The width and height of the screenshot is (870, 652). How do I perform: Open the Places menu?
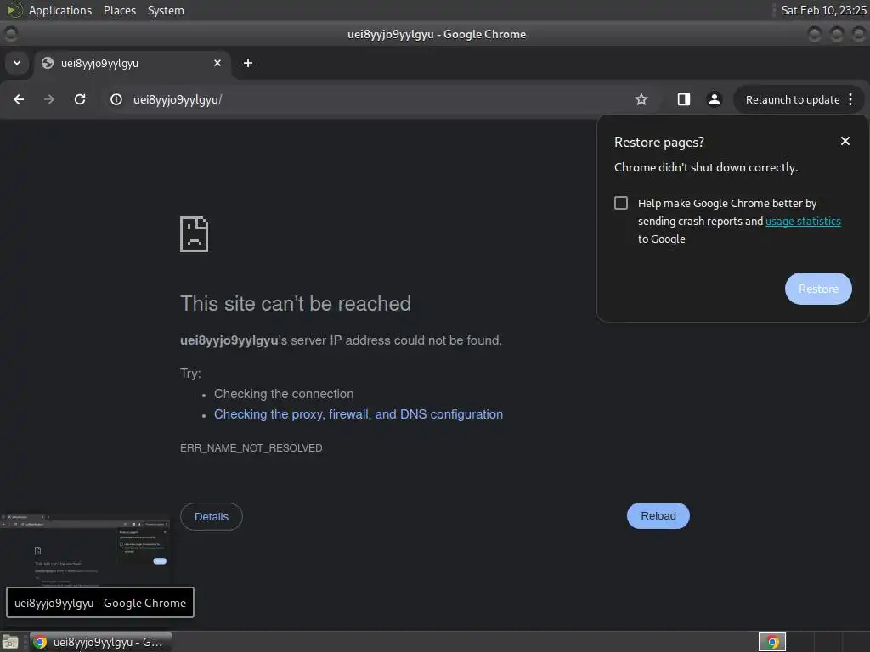click(x=119, y=10)
